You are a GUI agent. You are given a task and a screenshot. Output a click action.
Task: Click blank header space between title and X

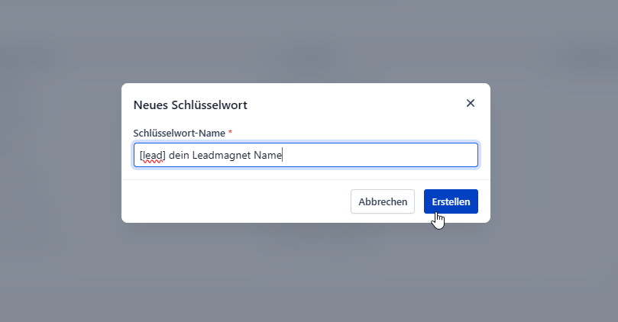coord(354,105)
